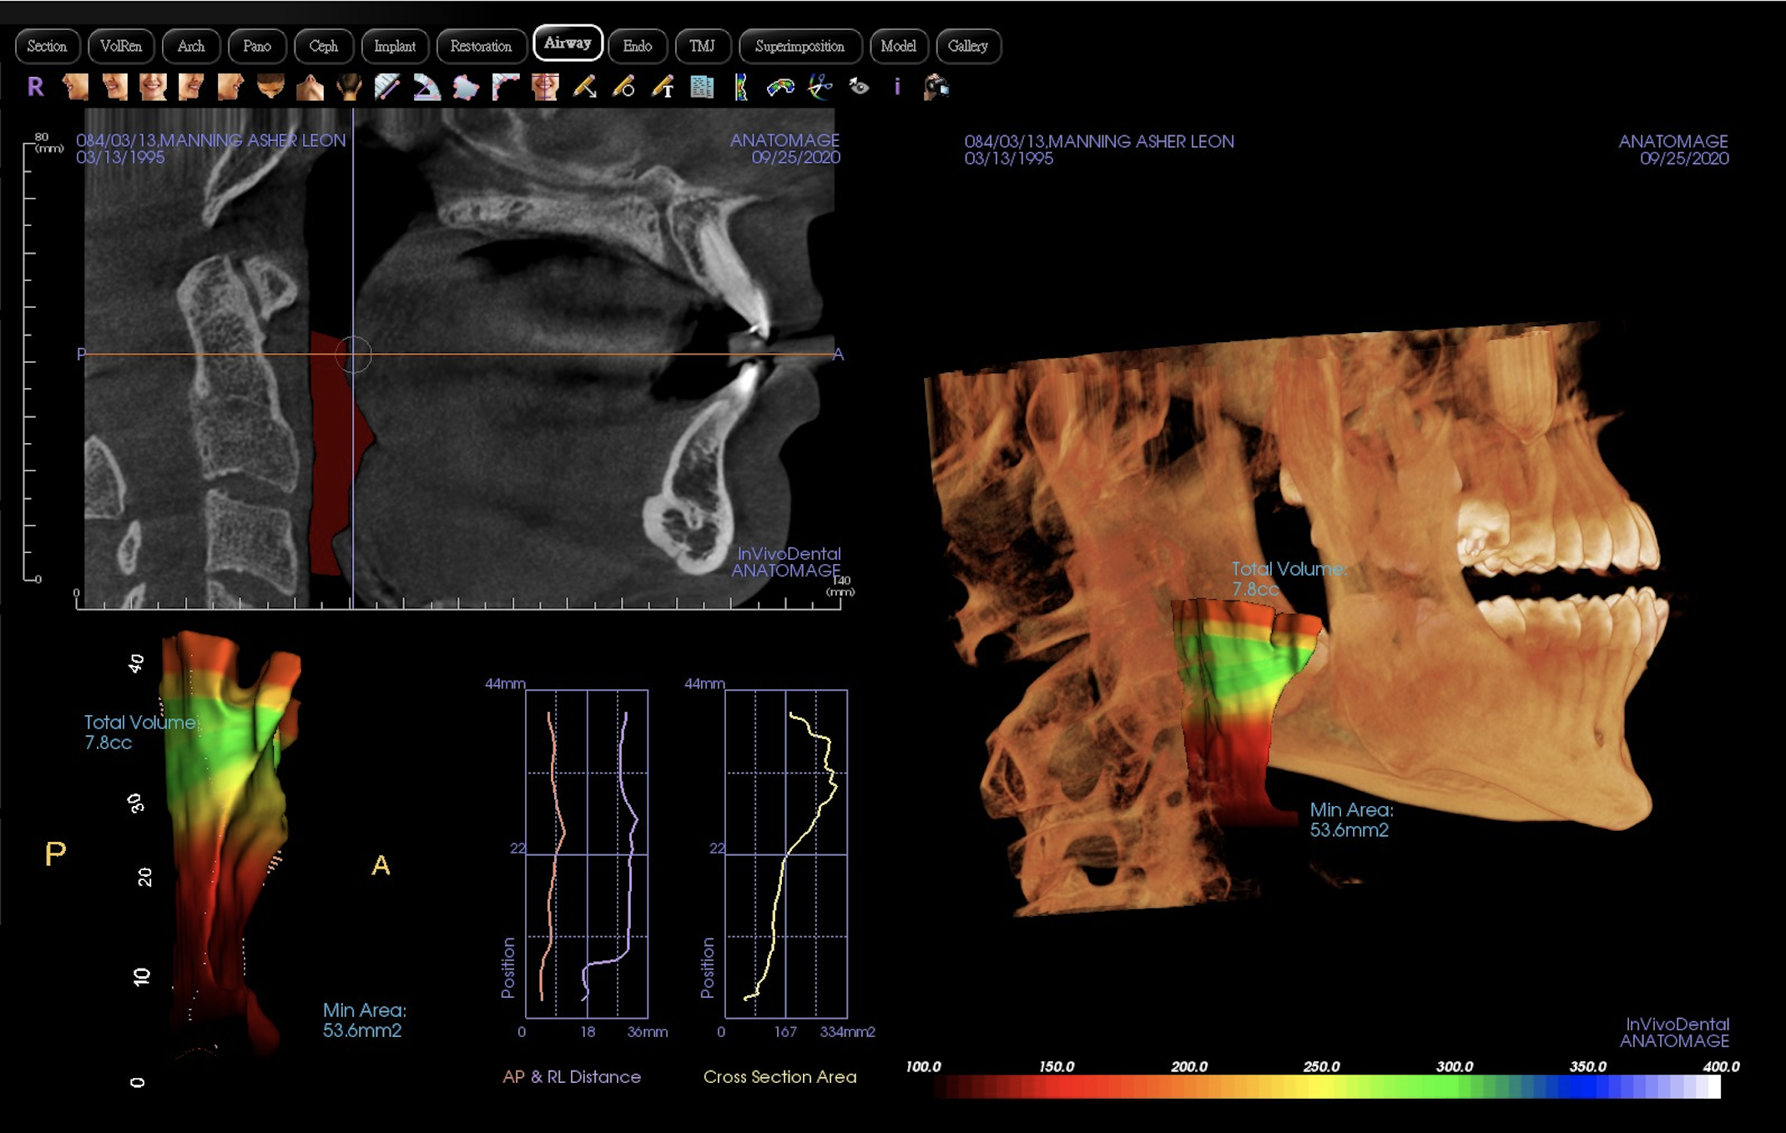Viewport: 1786px width, 1133px height.
Task: Open the video capture camera tool
Action: pos(936,87)
